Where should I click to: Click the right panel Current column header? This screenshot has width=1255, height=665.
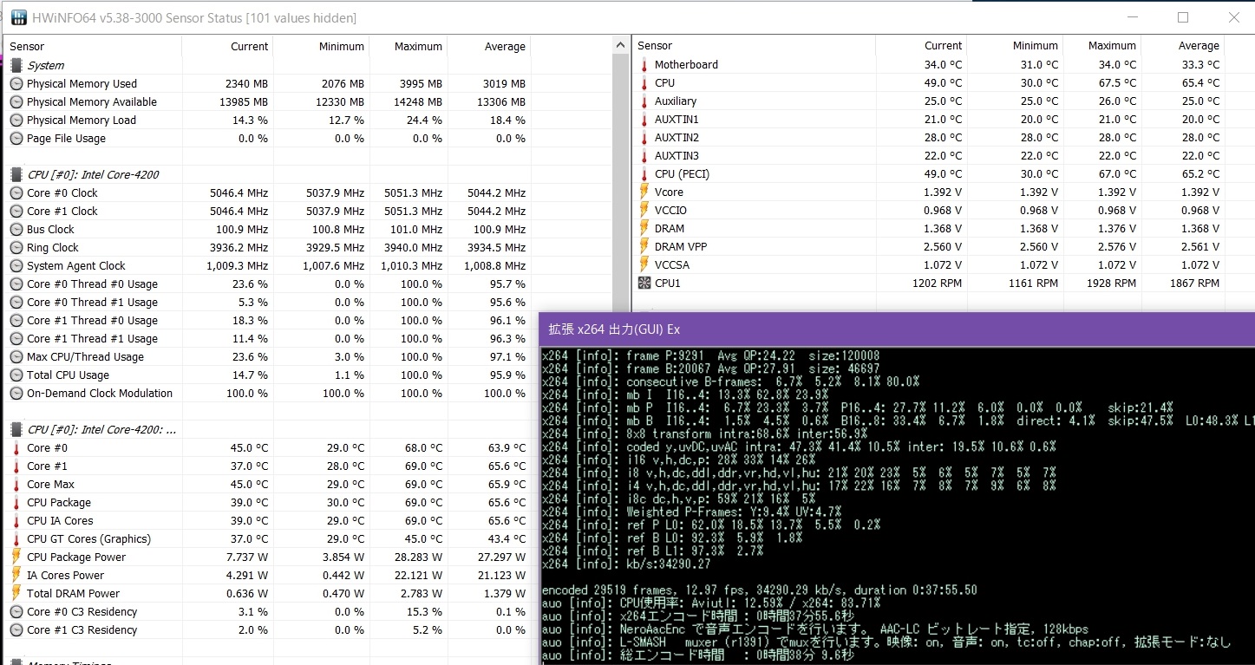coord(921,46)
